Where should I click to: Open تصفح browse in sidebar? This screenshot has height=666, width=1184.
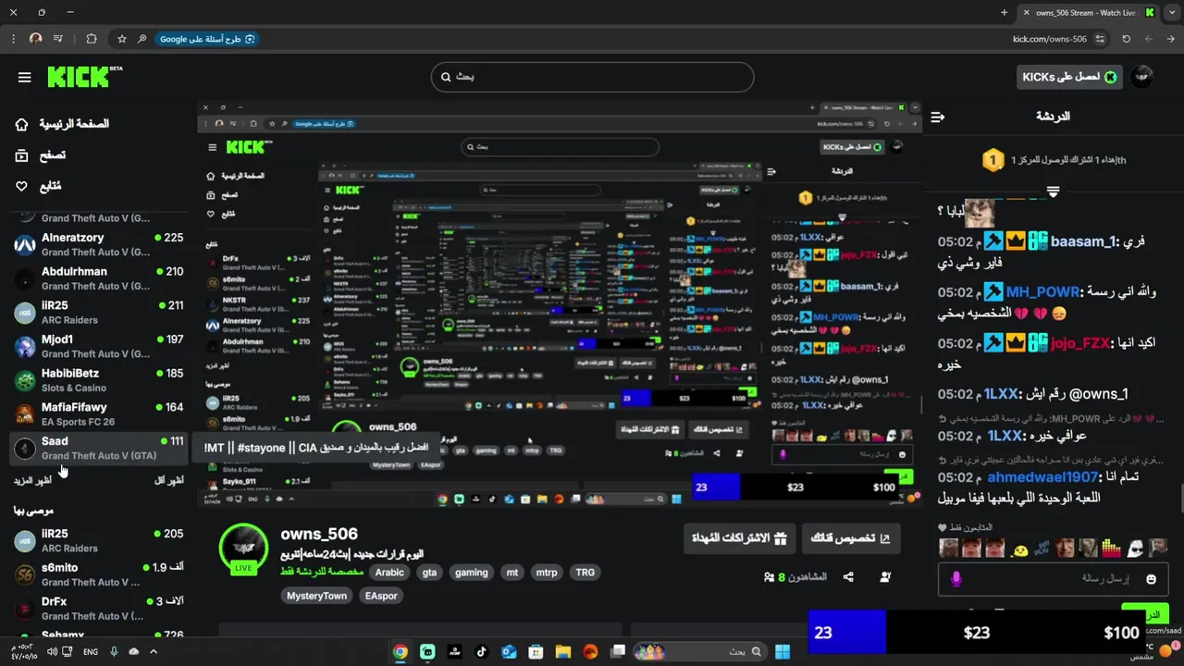[41, 155]
